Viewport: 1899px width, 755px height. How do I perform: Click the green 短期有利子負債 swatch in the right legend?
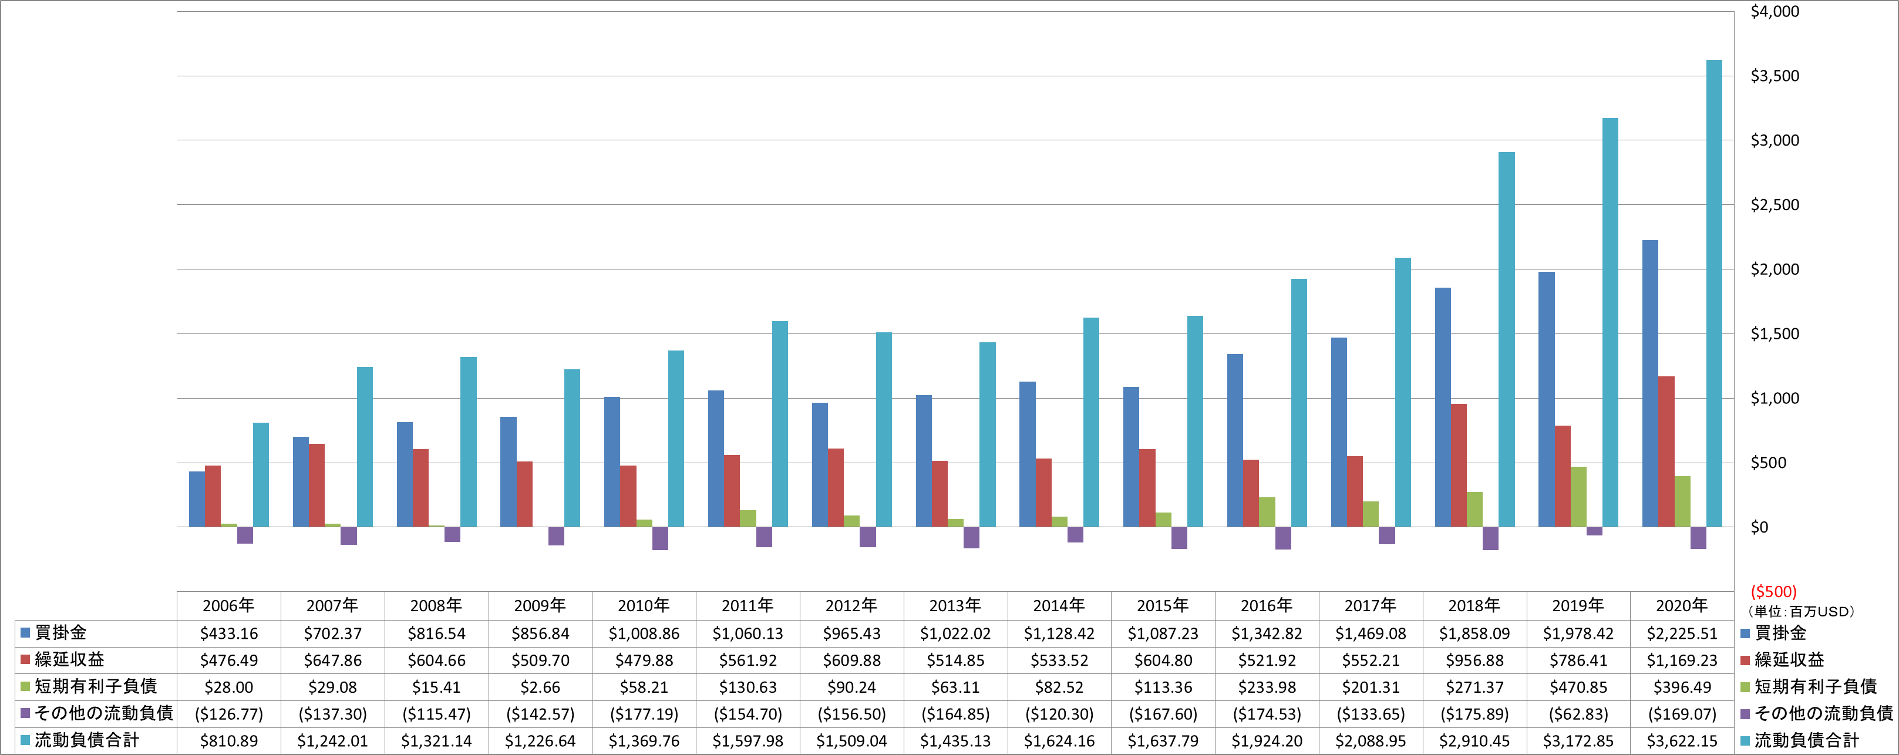coord(1745,687)
